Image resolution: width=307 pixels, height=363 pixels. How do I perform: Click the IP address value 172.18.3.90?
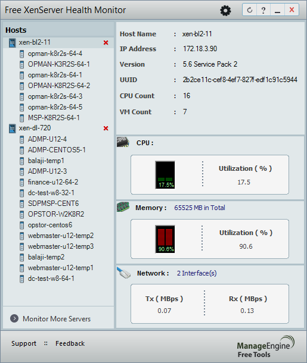coord(200,49)
